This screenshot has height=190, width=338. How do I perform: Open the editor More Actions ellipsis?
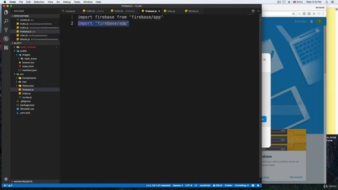click(258, 11)
